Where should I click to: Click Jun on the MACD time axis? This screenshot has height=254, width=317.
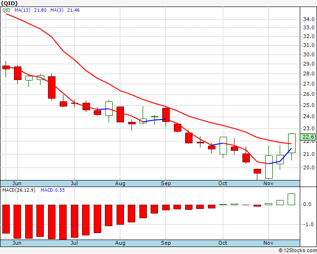(x=17, y=243)
